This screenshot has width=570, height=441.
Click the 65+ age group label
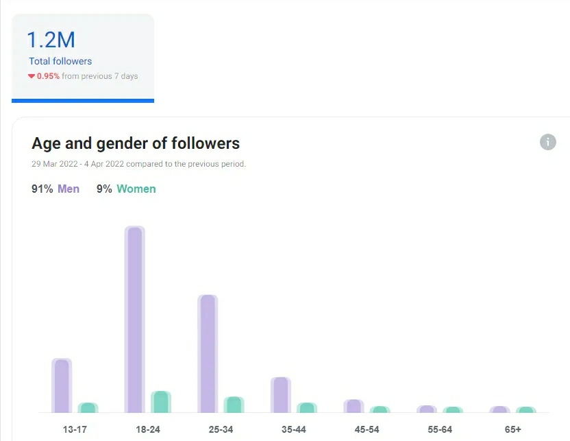click(x=512, y=429)
